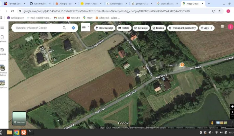Click the Chrome icon in the taskbar
Screen dimensions: 234x136
tap(17, 132)
